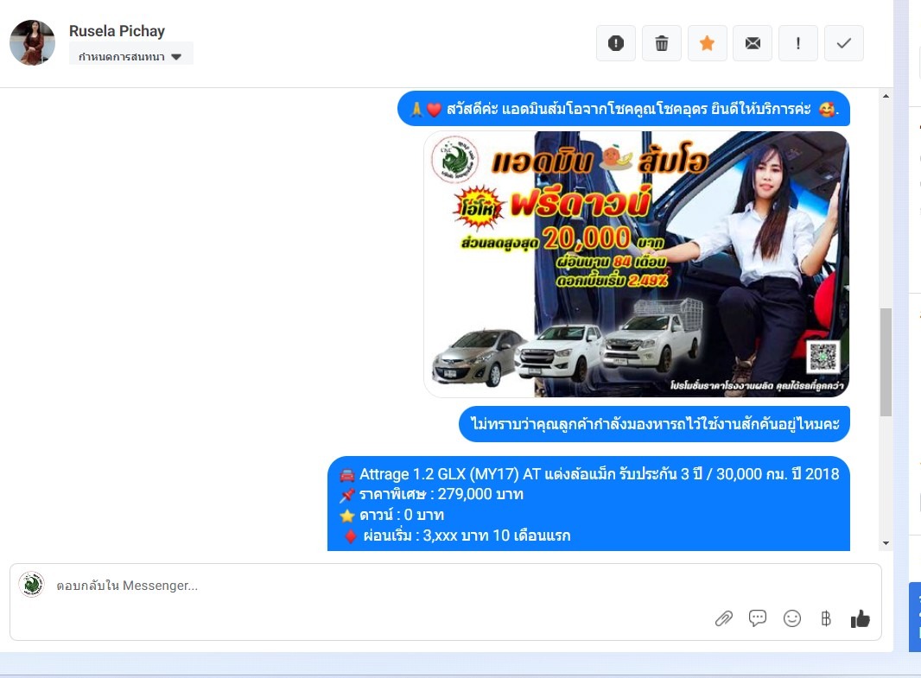Open the Baht payment request icon

[x=826, y=618]
